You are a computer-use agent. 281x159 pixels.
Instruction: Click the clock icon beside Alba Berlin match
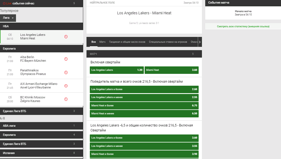(66, 59)
